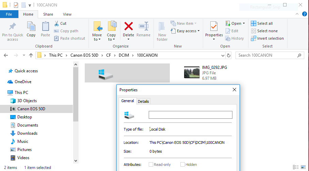
Task: Click the Move to folder icon
Action: 97,26
